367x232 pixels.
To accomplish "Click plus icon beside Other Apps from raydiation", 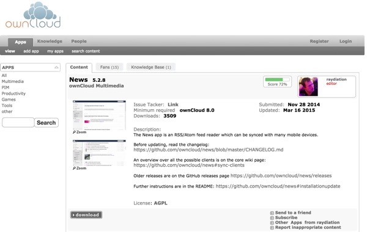I will pos(272,223).
